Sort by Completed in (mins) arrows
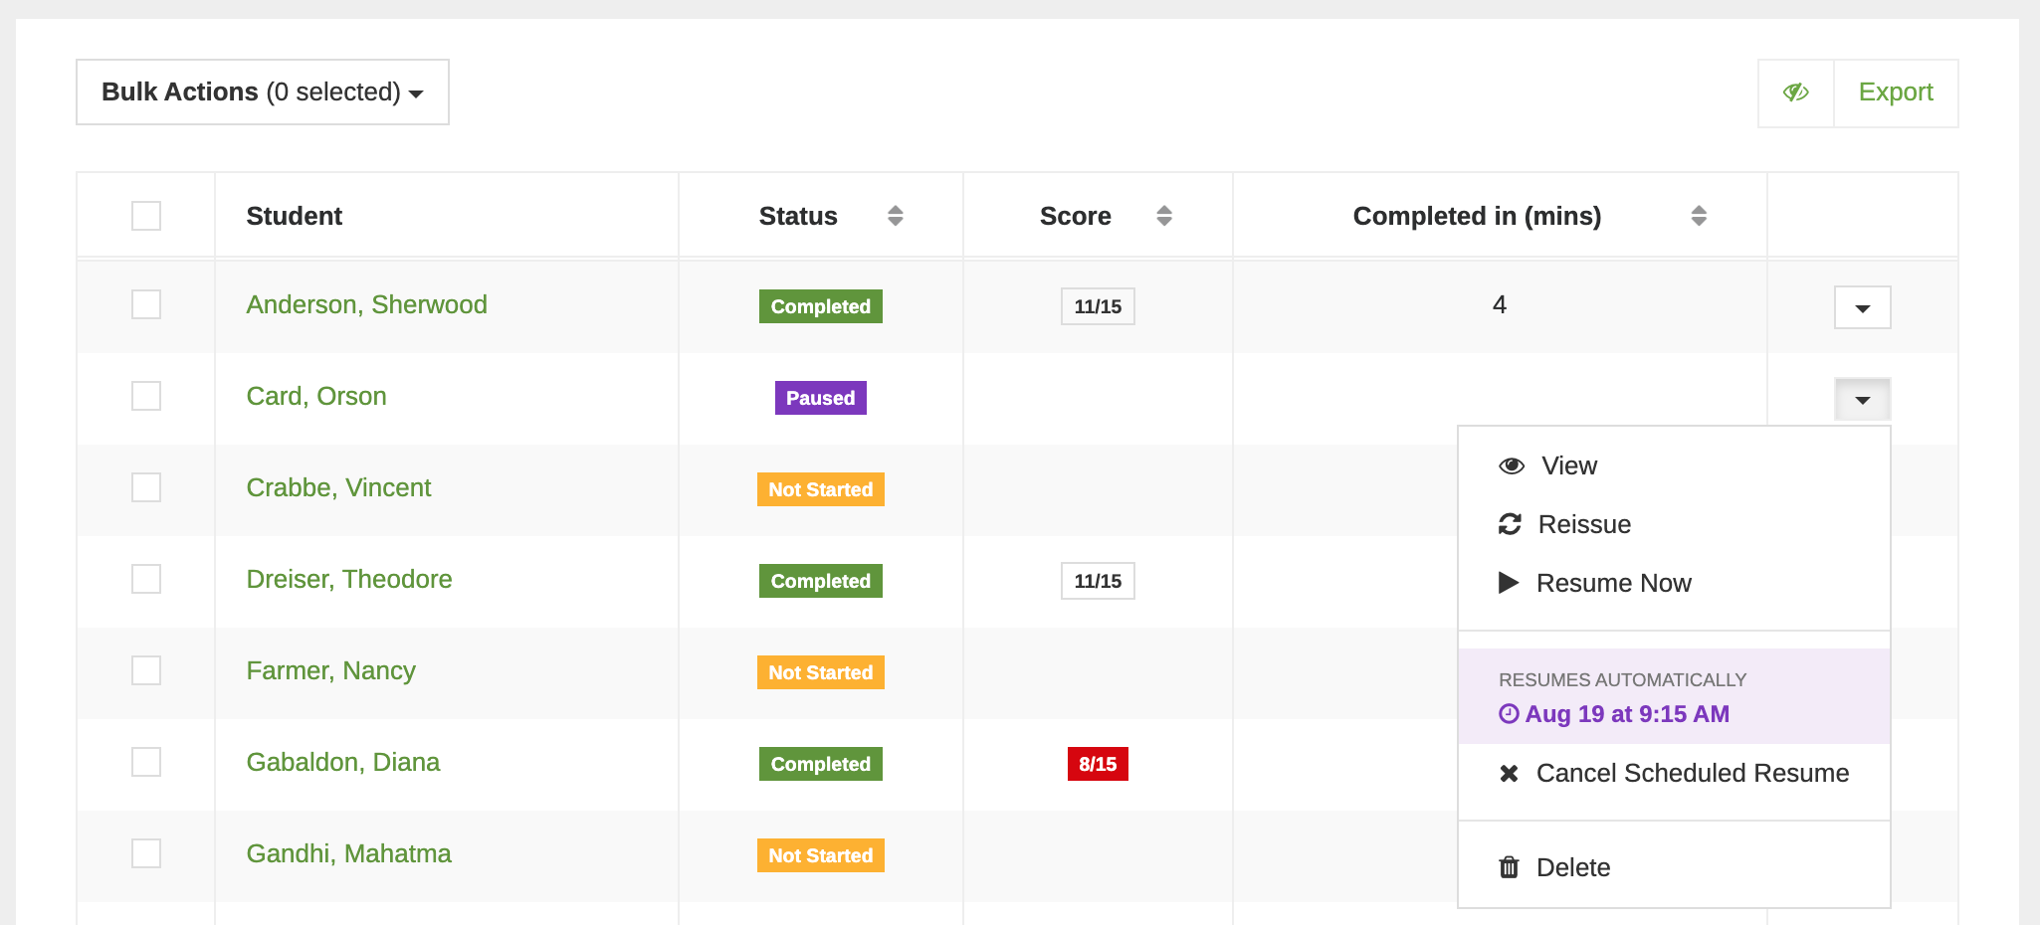2040x925 pixels. click(1699, 216)
